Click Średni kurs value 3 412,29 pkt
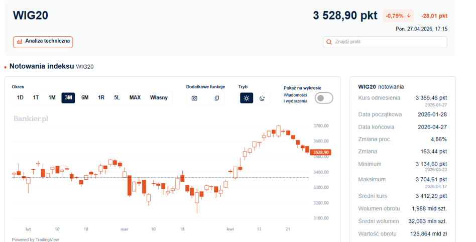Viewport: 476px width, 242px height. coord(431,196)
